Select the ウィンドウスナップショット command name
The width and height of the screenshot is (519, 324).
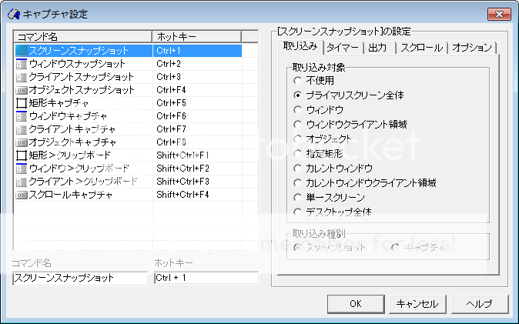point(77,64)
